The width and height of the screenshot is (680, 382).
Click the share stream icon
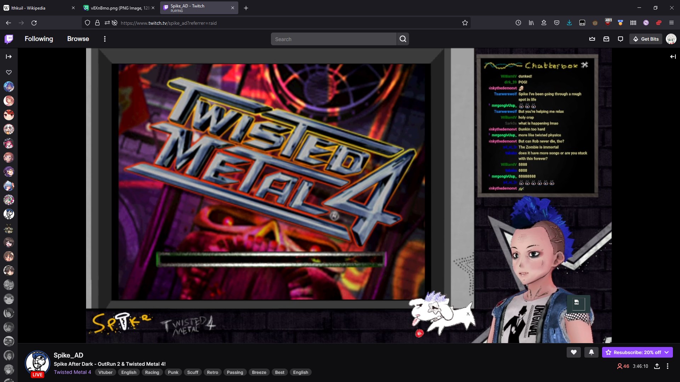pos(657,366)
